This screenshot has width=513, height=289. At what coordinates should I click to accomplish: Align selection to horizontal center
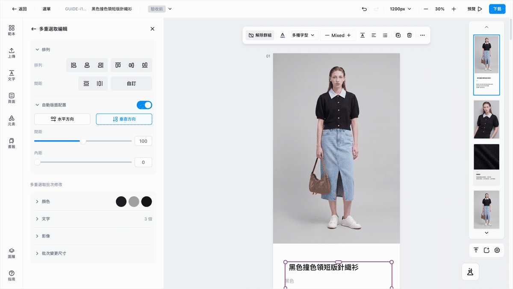coord(87,65)
